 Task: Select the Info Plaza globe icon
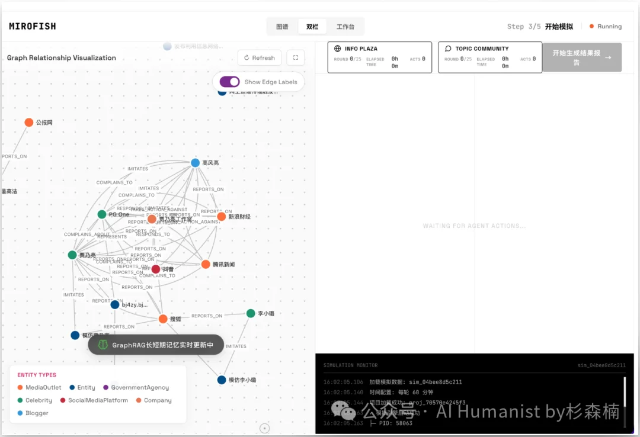(x=338, y=49)
